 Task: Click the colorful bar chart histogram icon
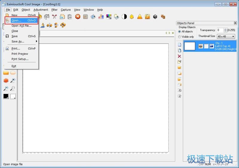coord(101,17)
